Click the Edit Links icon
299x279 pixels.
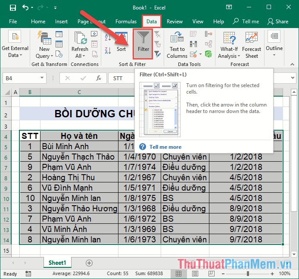pos(95,54)
